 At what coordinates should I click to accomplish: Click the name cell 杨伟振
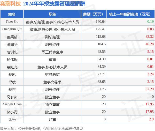click(x=12, y=60)
